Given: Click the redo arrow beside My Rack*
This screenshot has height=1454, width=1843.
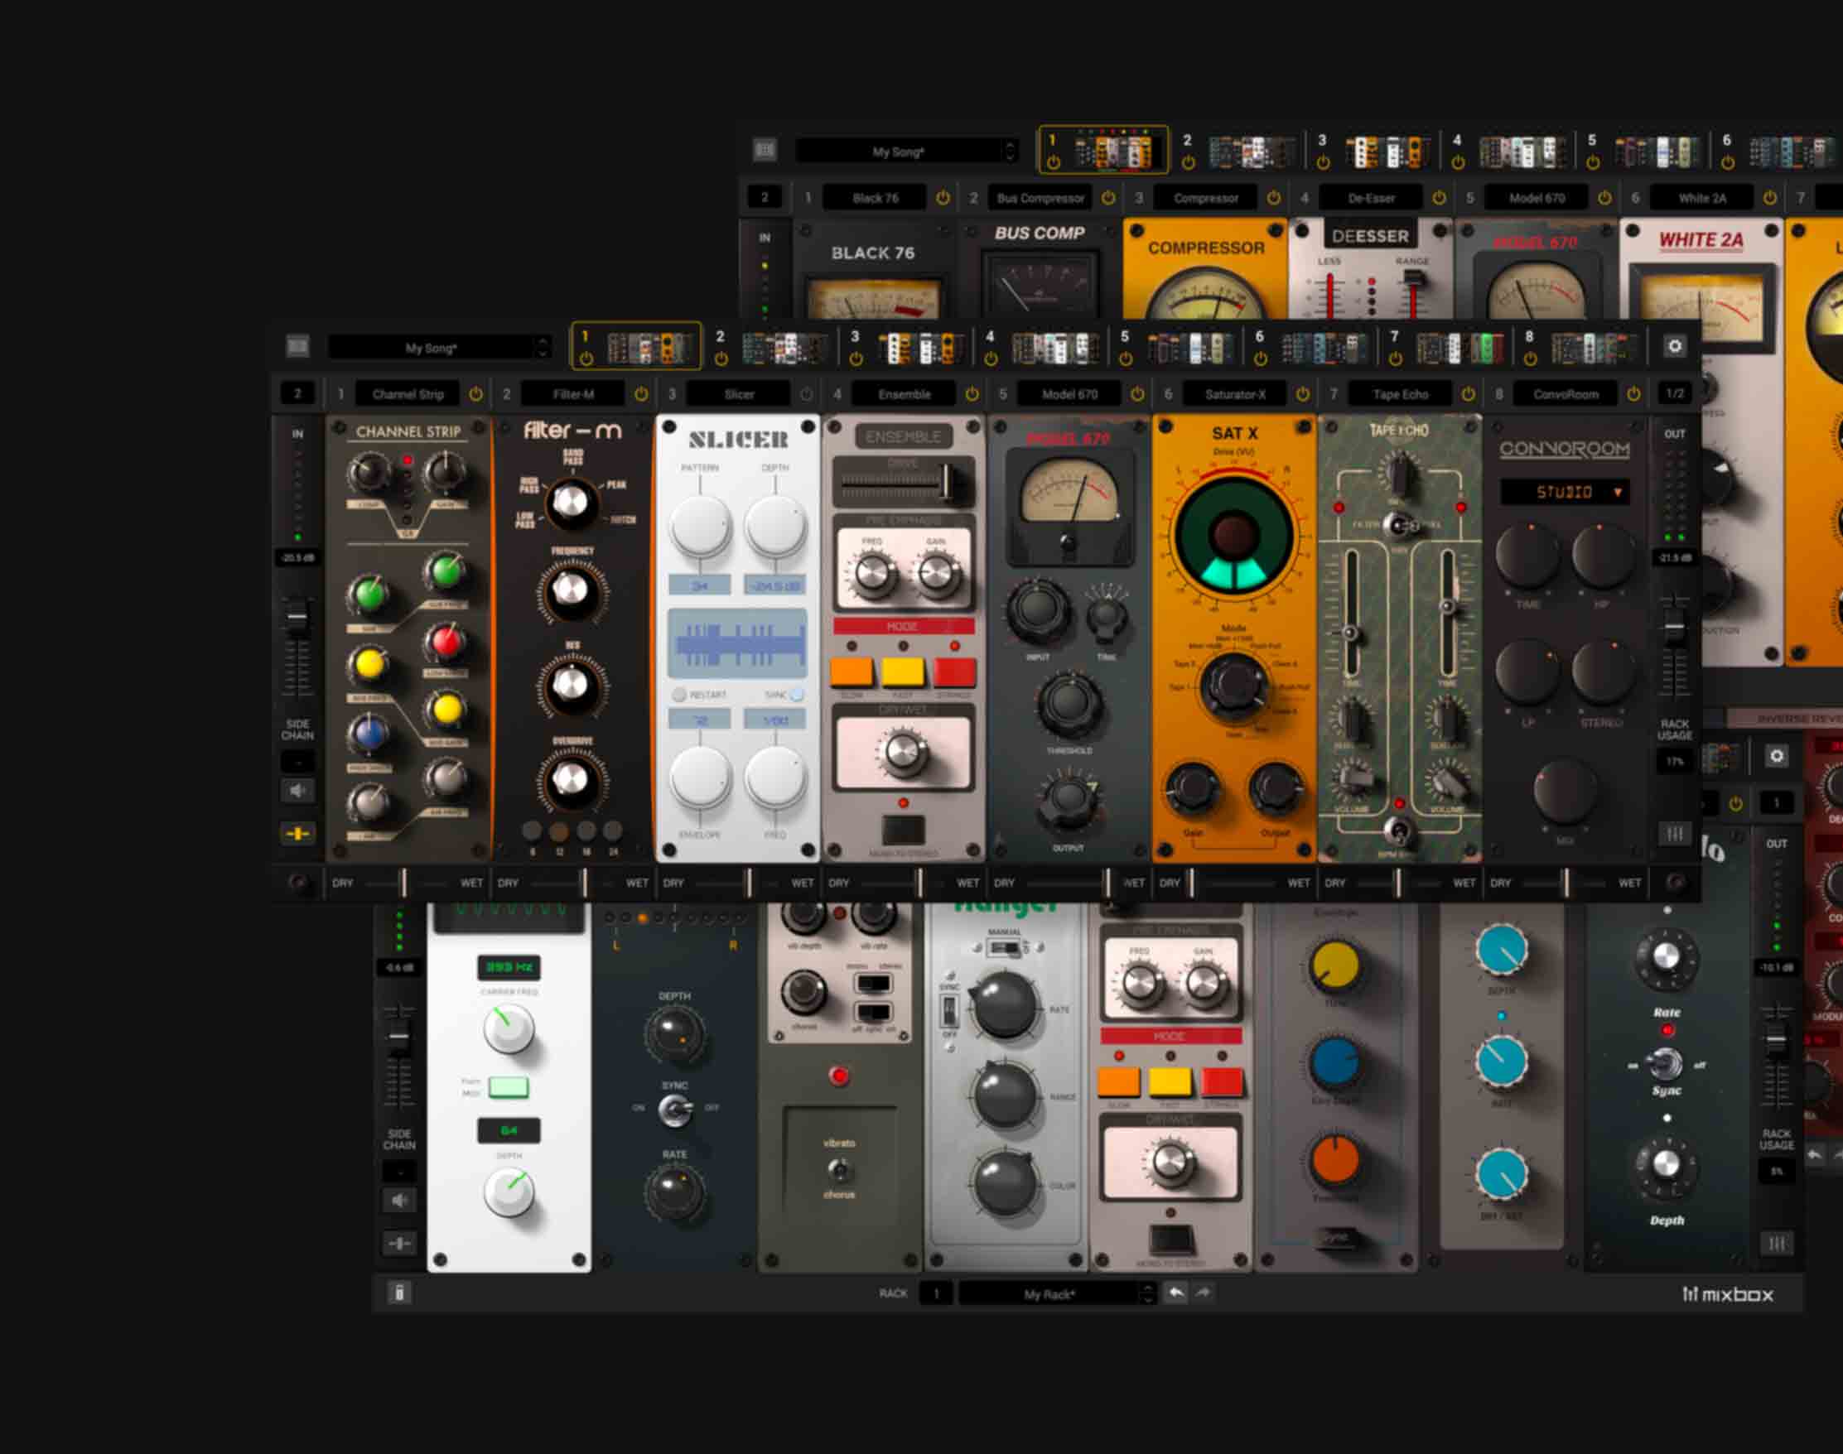Looking at the screenshot, I should [1203, 1293].
